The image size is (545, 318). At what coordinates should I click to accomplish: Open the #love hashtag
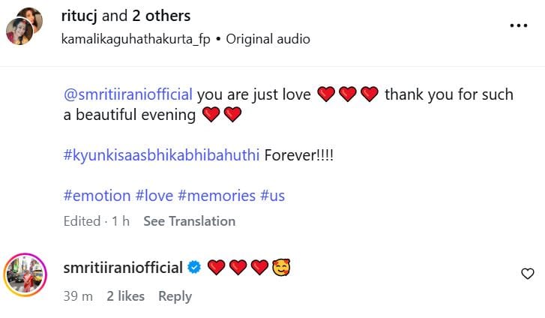point(153,196)
